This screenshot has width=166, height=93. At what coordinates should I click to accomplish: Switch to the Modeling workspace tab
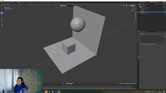click(x=22, y=2)
